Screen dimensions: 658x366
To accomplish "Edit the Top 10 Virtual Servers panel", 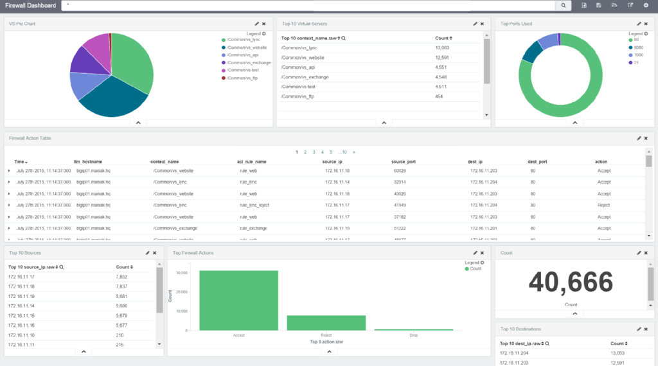I will pyautogui.click(x=475, y=24).
